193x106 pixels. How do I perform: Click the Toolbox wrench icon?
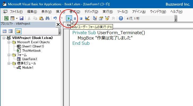point(113,19)
